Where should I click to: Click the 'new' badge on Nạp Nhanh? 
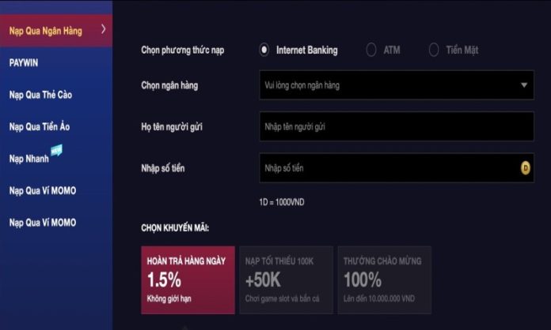pyautogui.click(x=56, y=149)
